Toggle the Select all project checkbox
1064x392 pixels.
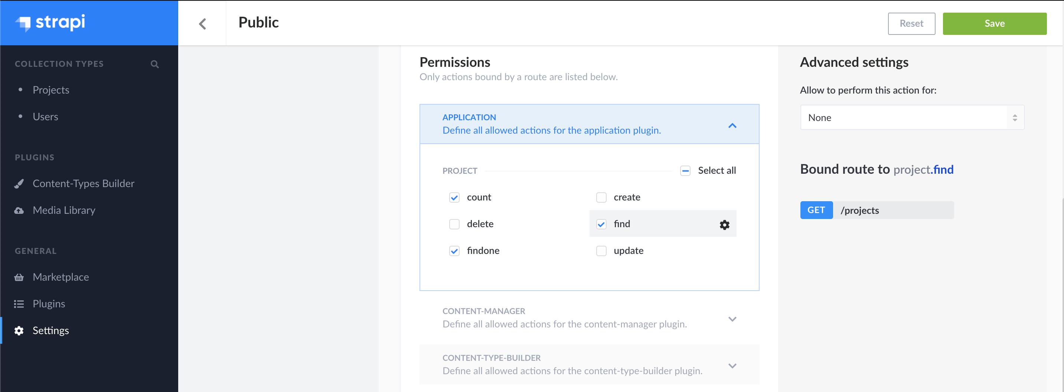click(685, 171)
